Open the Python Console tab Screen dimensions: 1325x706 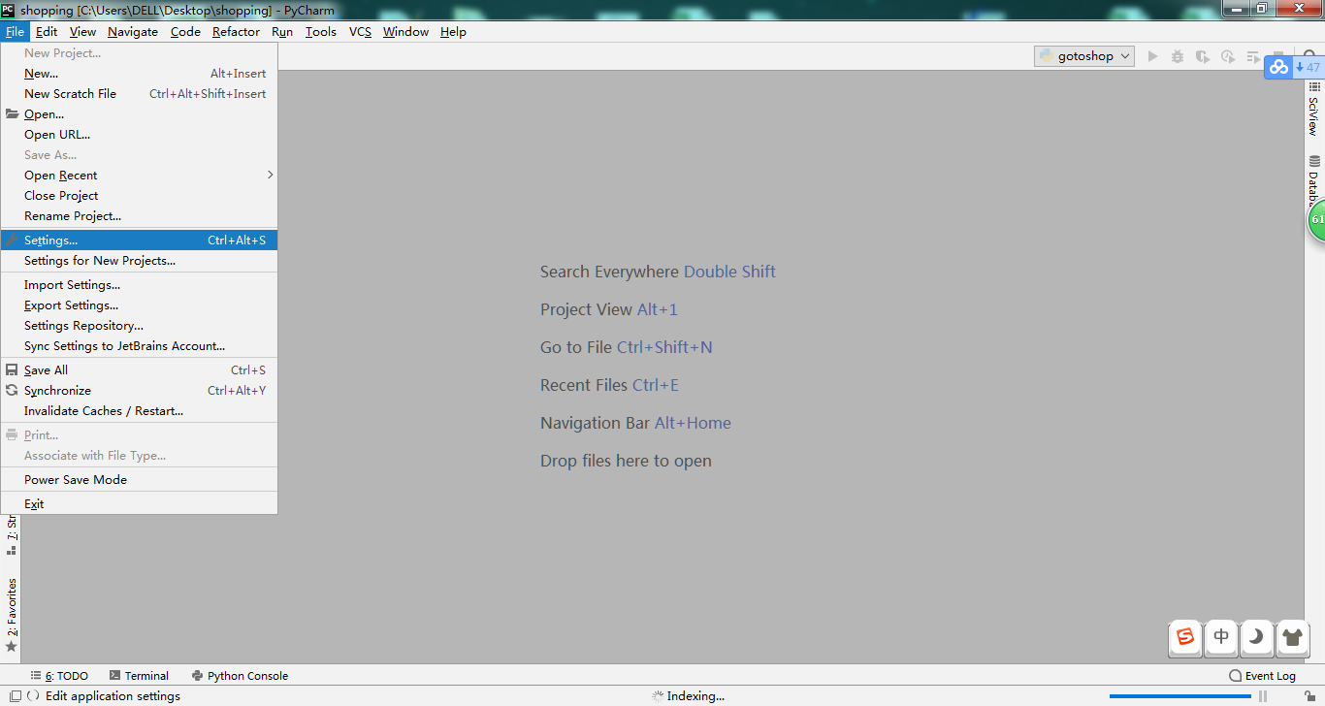[240, 676]
